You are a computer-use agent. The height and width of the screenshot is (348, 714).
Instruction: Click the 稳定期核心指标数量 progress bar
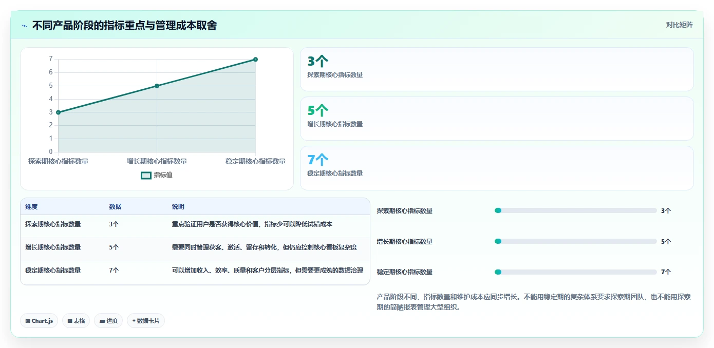[x=576, y=272]
